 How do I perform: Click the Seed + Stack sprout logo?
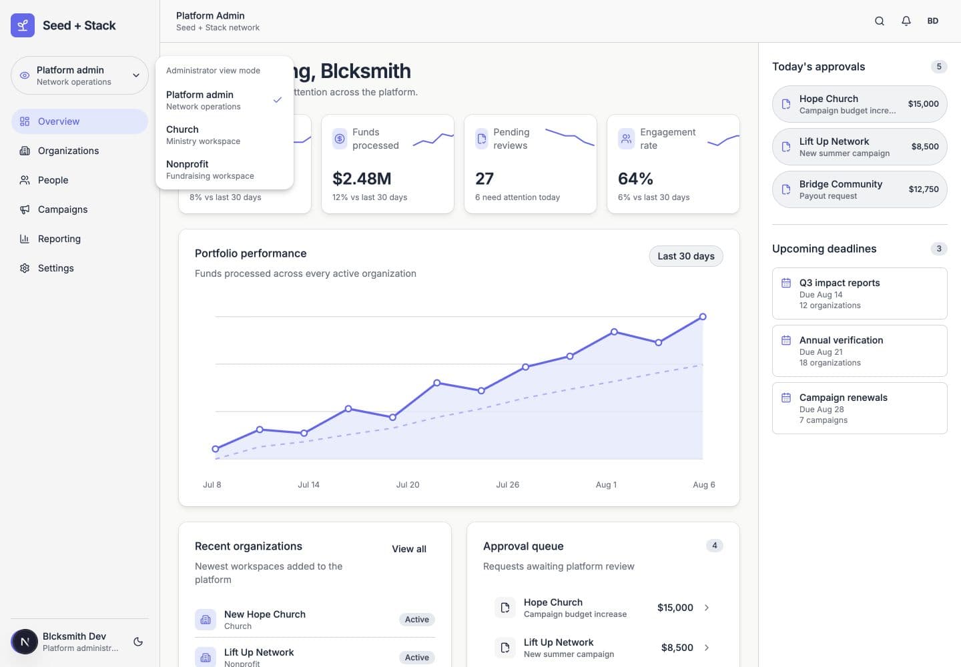point(23,25)
